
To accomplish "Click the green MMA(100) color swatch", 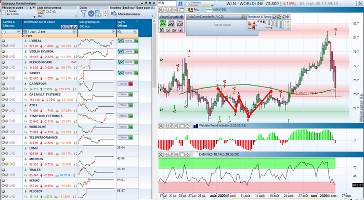I will point(209,10).
